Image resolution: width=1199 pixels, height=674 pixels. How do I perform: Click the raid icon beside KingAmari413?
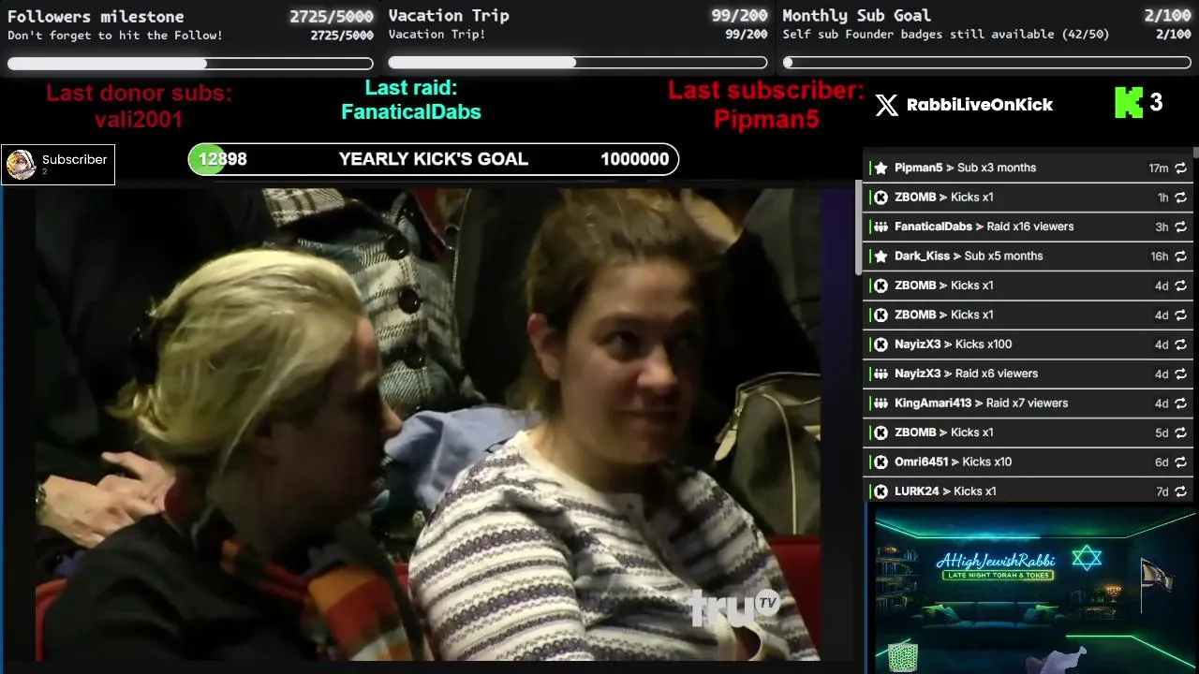[881, 403]
